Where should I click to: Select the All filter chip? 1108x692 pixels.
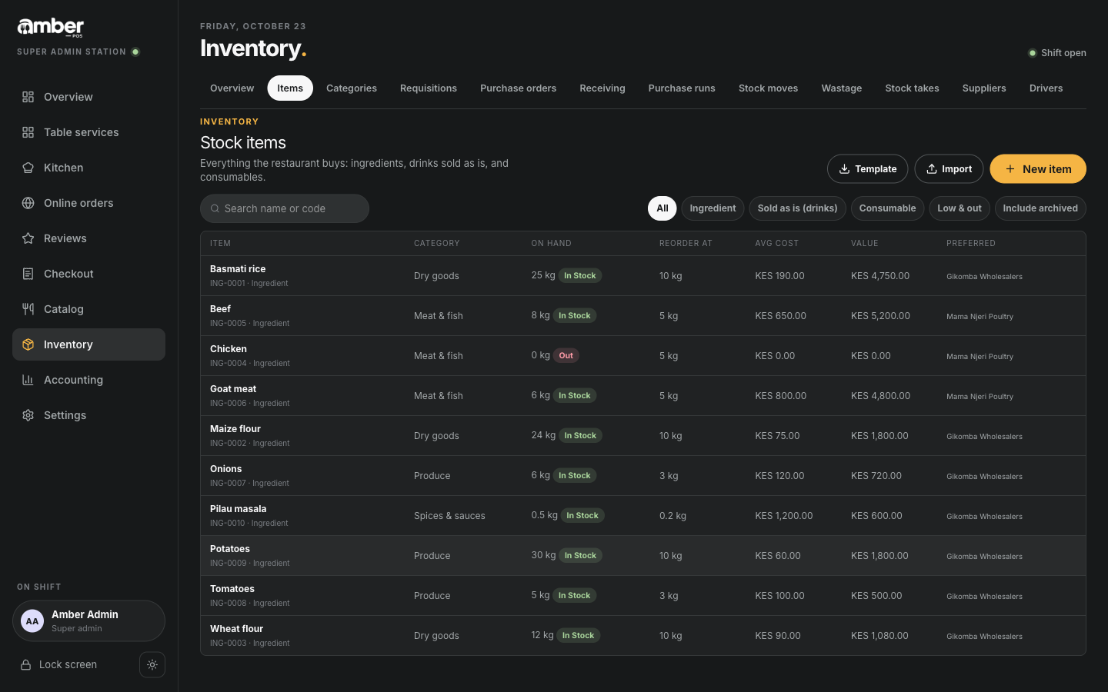(x=662, y=208)
